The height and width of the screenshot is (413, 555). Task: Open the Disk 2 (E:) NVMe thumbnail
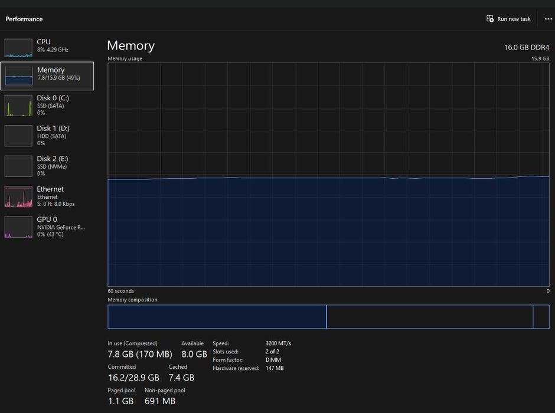pos(18,166)
